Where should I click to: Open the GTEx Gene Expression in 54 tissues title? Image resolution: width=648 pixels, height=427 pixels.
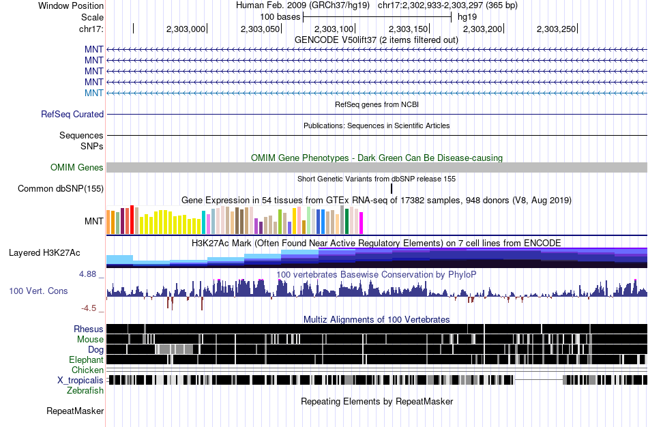point(377,201)
